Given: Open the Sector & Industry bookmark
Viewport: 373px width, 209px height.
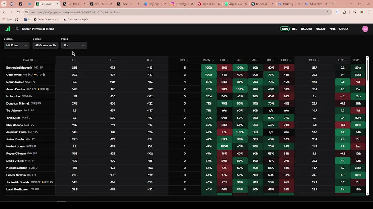Looking at the screenshot, I should coord(47,19).
